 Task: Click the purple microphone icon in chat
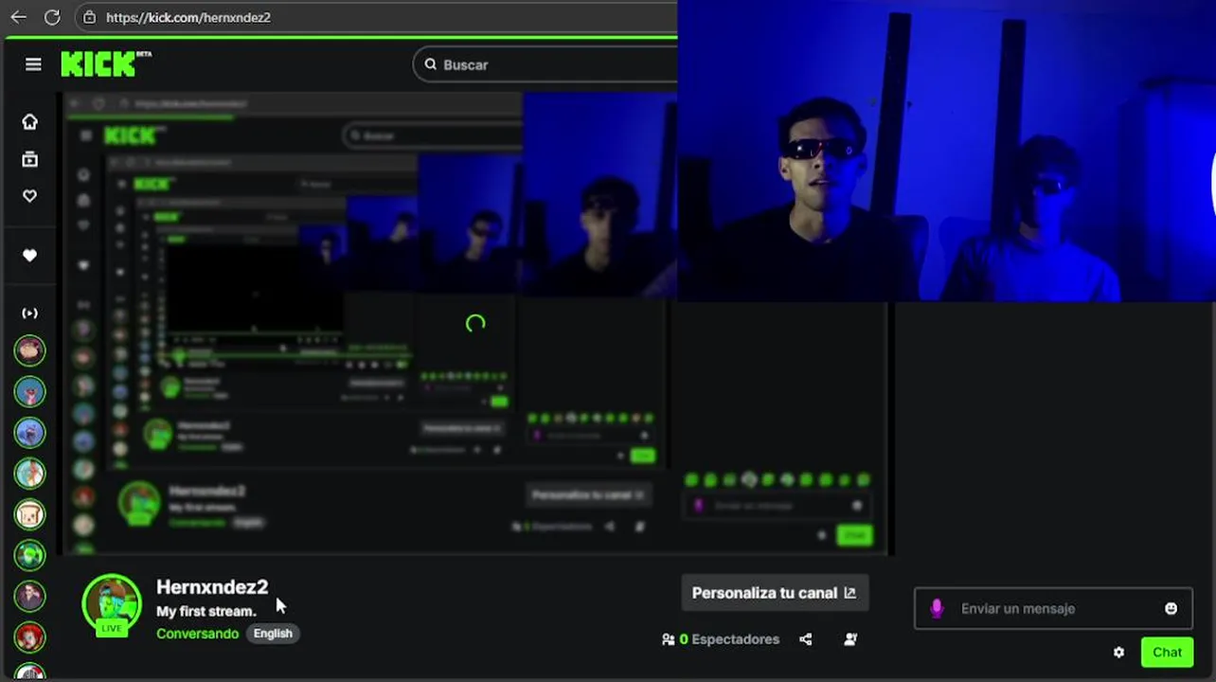tap(937, 608)
